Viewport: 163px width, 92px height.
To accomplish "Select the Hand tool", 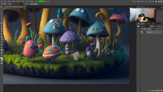I will click(x=2, y=53).
